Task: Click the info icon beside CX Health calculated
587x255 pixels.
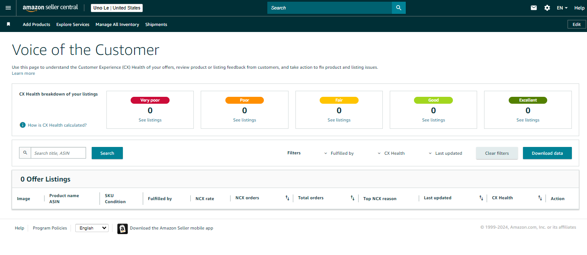Action: coord(22,125)
